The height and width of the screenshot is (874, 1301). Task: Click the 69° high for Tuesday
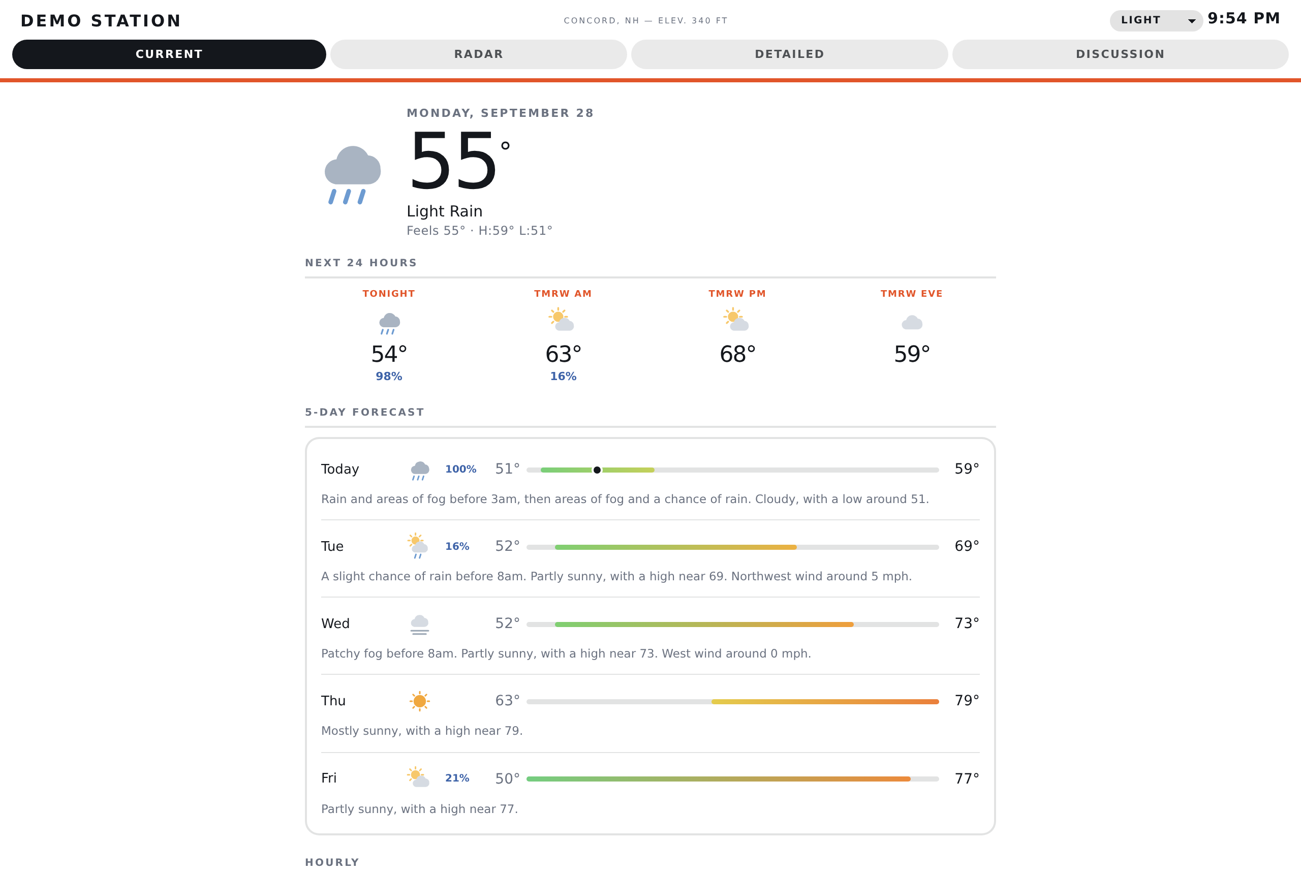pos(967,546)
